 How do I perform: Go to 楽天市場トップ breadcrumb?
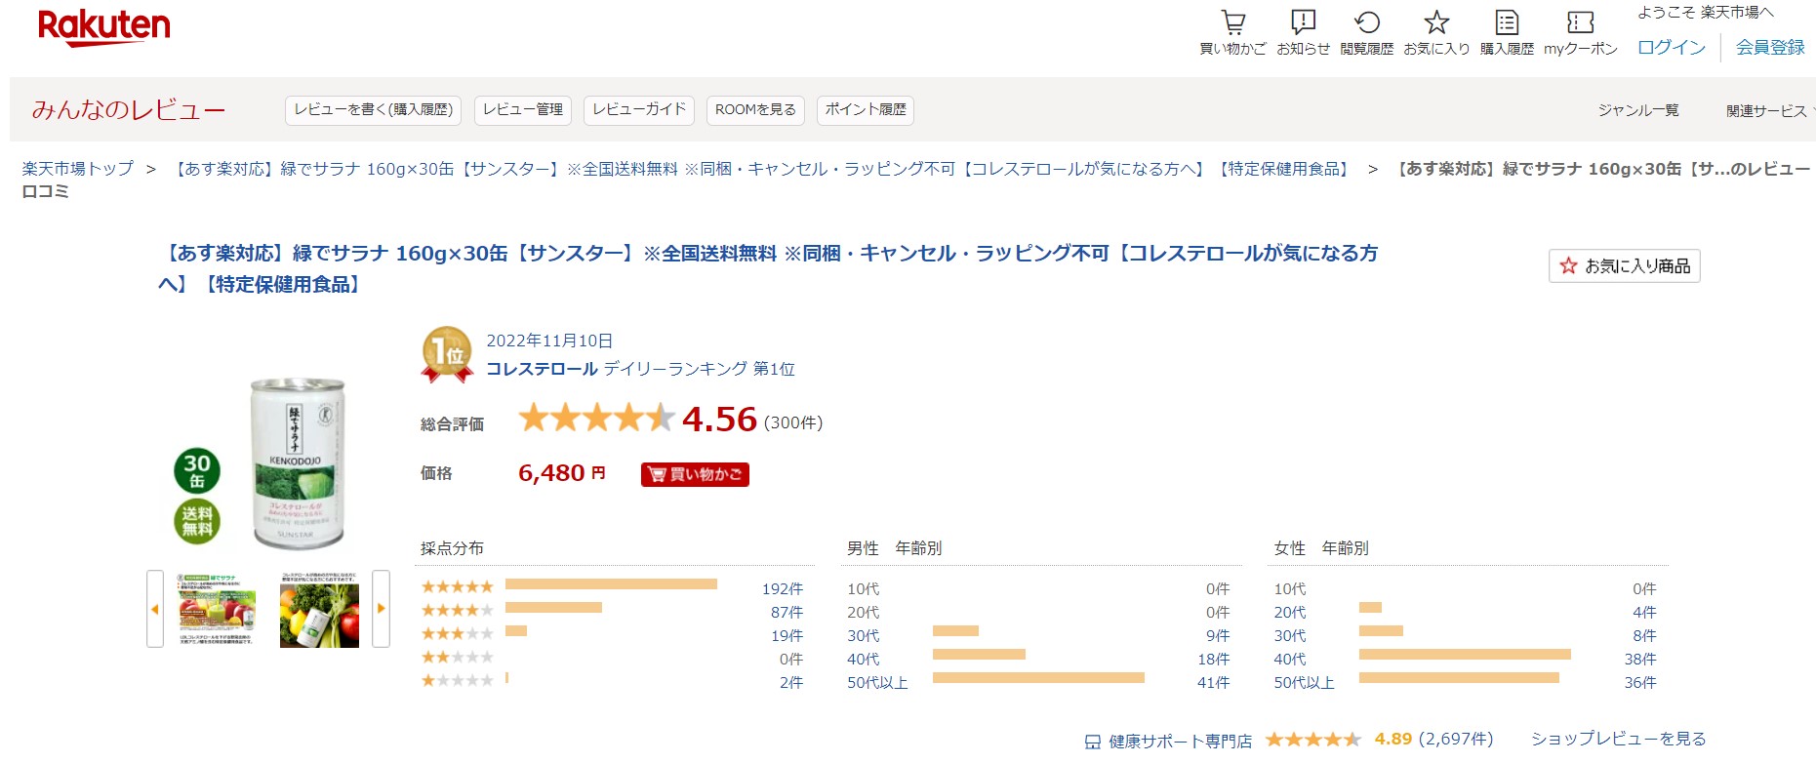coord(78,169)
